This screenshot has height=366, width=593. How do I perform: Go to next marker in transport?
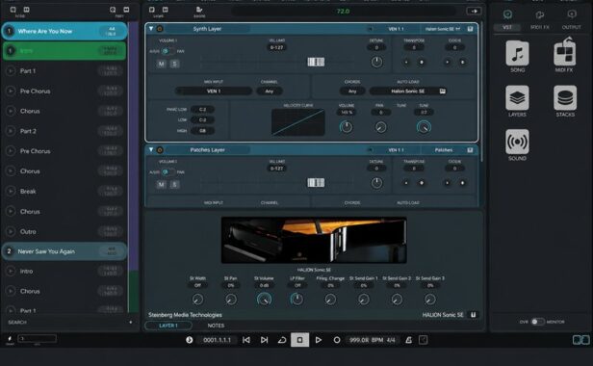pyautogui.click(x=264, y=340)
